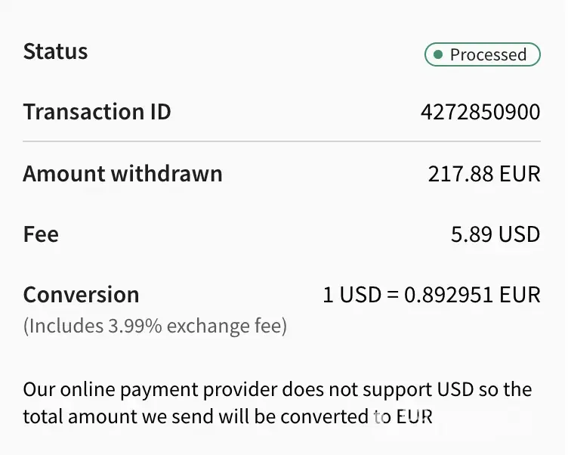Select transaction number 4272850900

pos(480,113)
